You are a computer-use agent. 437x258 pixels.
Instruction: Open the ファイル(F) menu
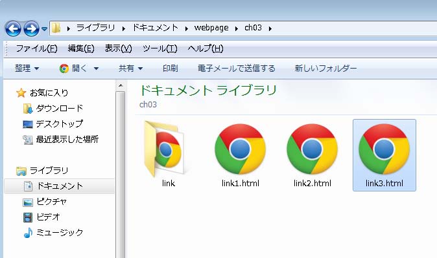36,48
